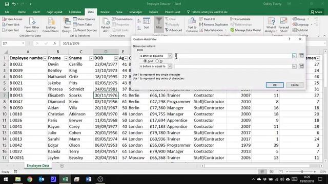
Task: Click the second criterion value input field
Action: (233, 66)
